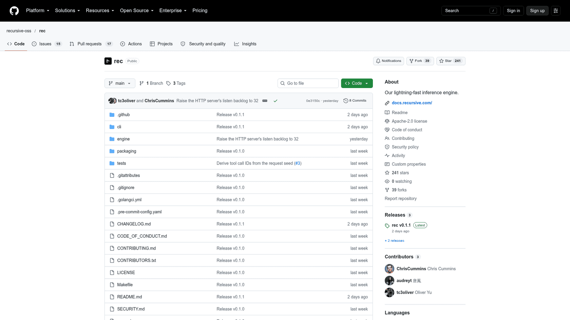
Task: Click the rec repository avatar icon
Action: 108,61
